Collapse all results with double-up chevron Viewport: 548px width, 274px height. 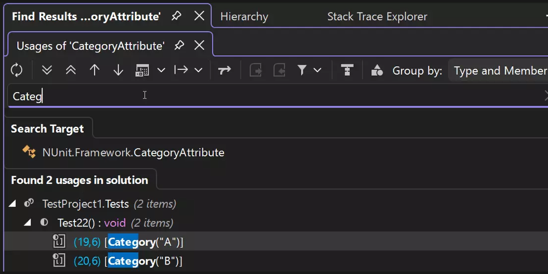pyautogui.click(x=71, y=71)
